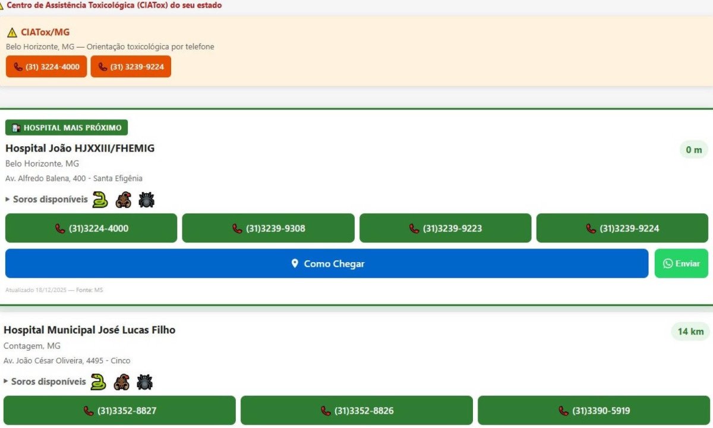Call (31)3390-5919 green phone button
The height and width of the screenshot is (428, 713).
[x=594, y=411]
